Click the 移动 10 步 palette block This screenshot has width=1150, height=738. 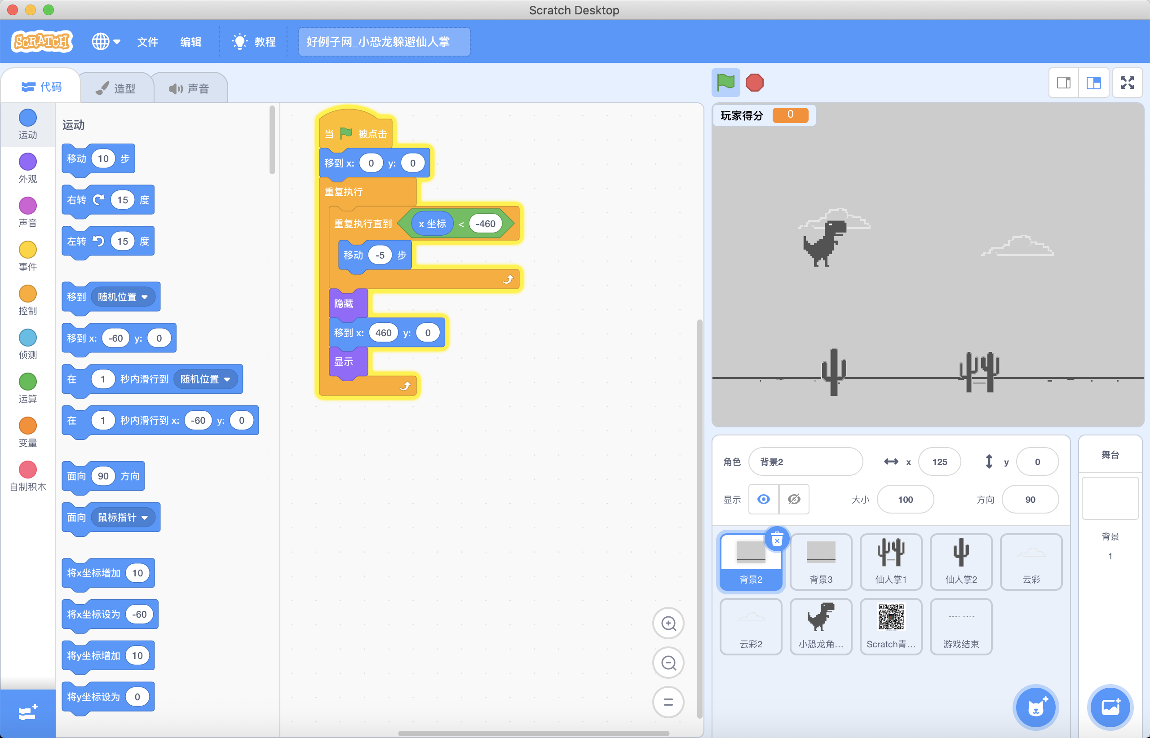click(98, 158)
